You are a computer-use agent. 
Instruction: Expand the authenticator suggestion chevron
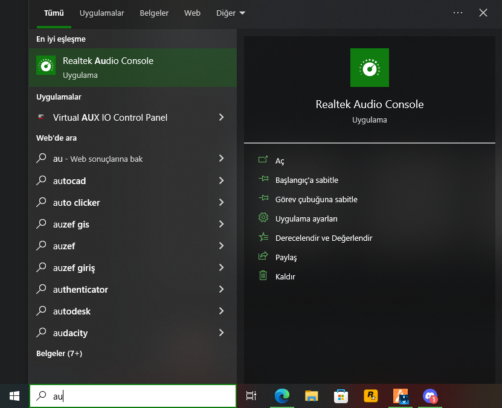pyautogui.click(x=221, y=289)
